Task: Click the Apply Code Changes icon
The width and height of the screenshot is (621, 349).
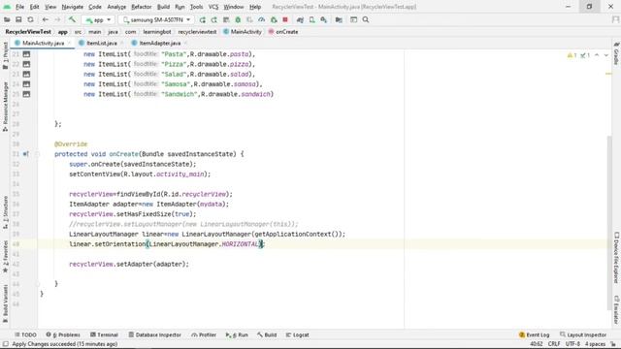Action: [x=226, y=19]
